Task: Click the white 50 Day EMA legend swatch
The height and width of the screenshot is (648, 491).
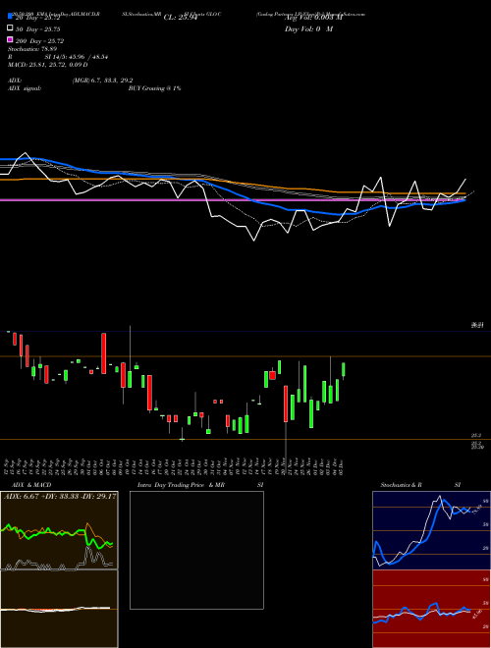Action: click(10, 27)
